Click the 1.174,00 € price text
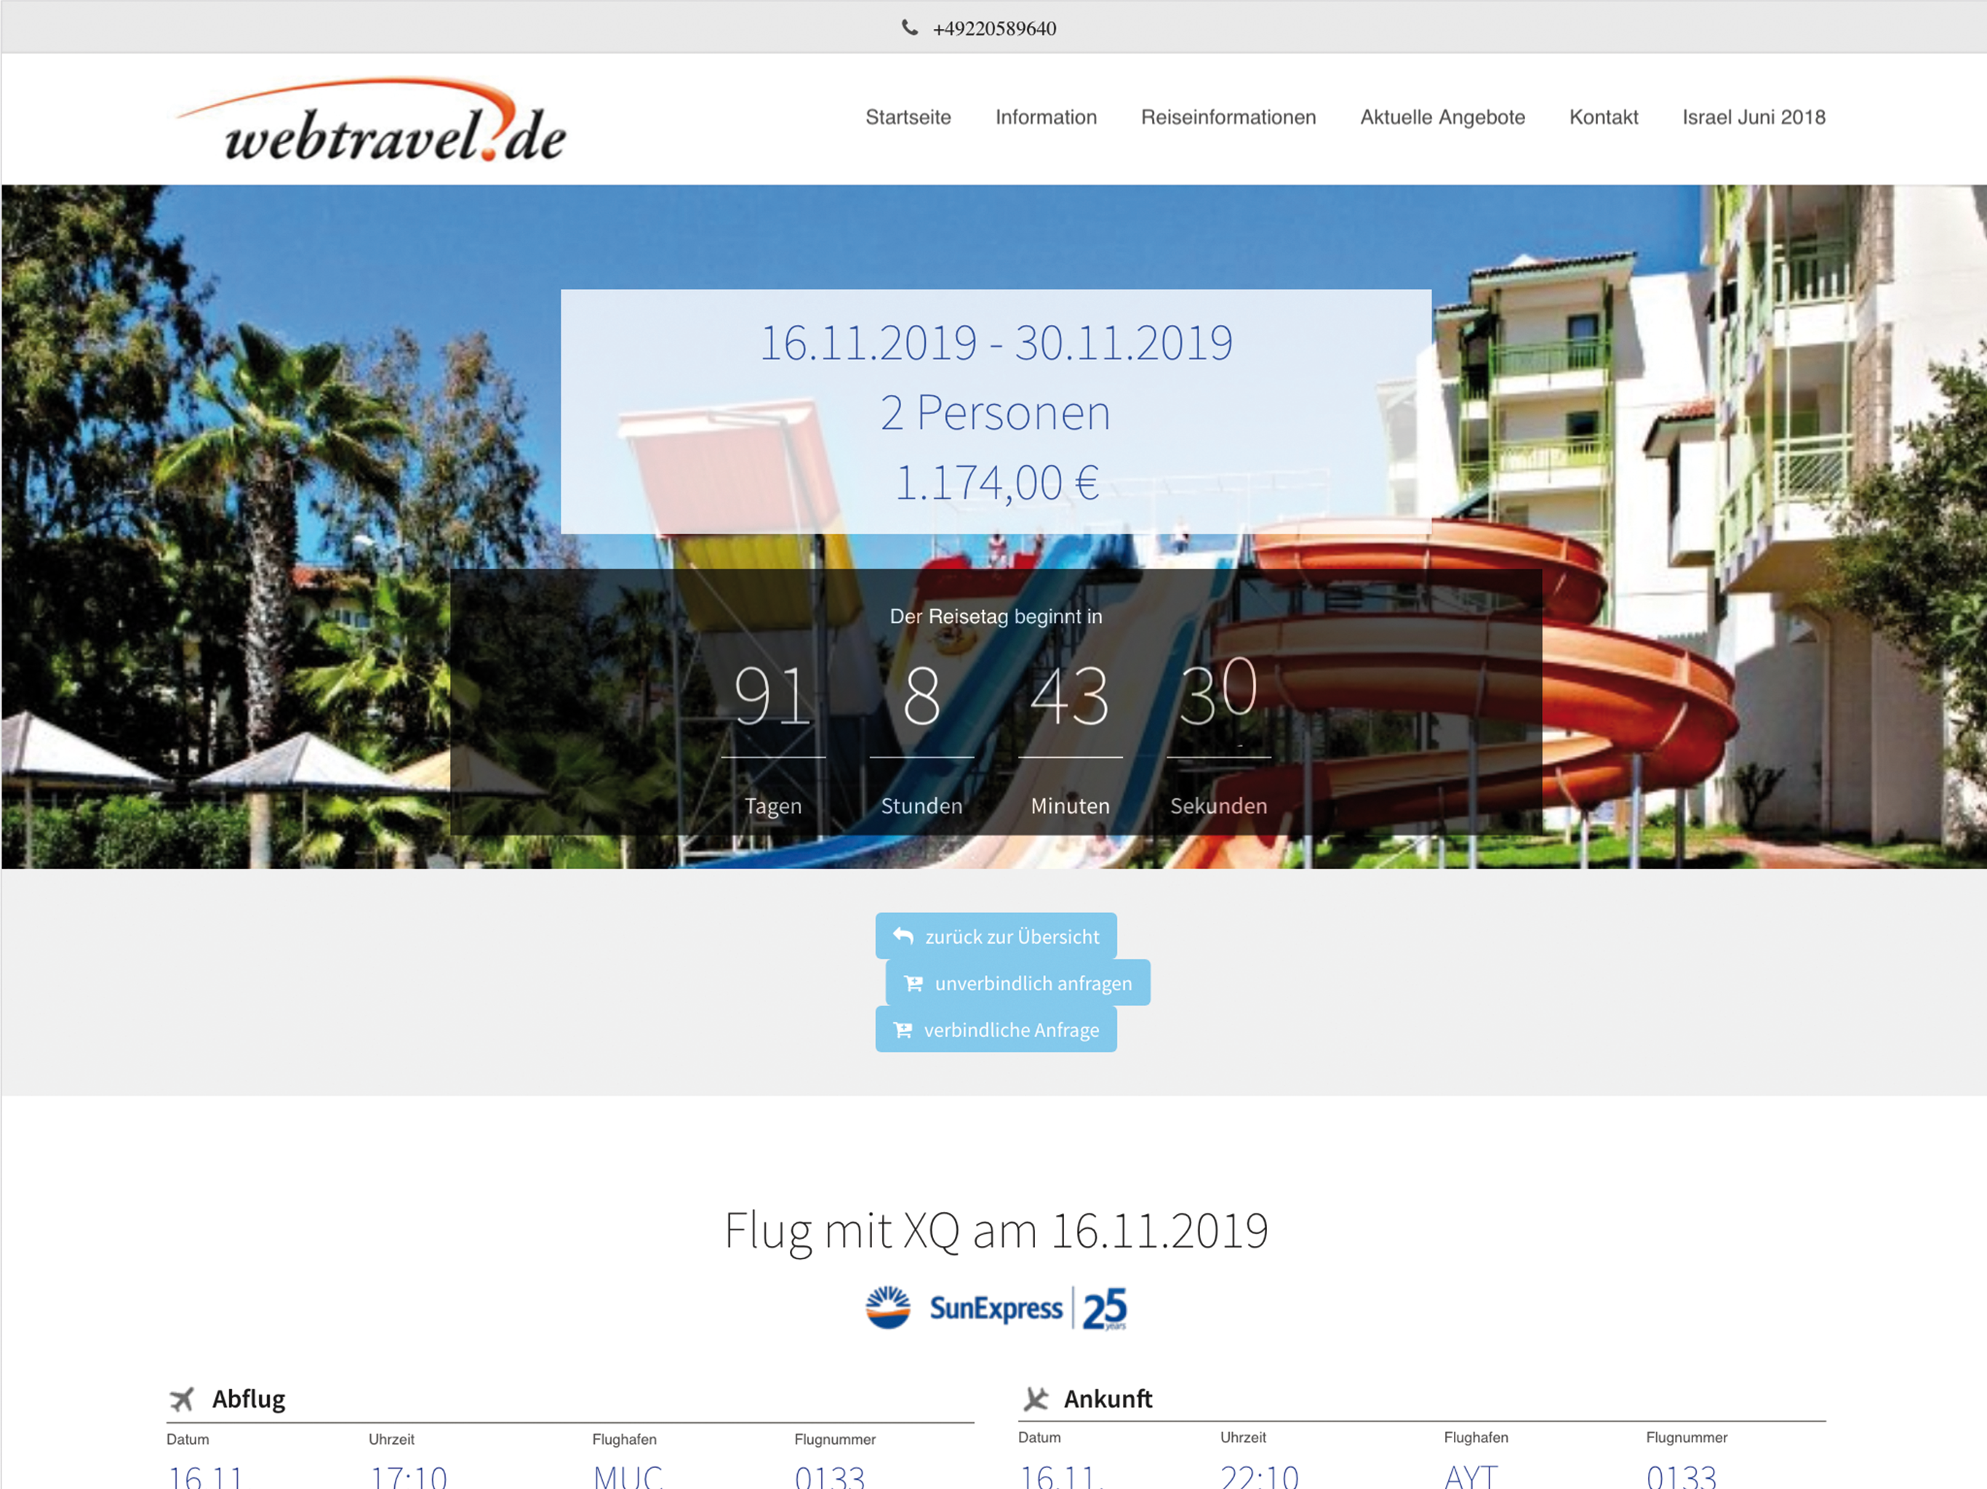 click(996, 483)
